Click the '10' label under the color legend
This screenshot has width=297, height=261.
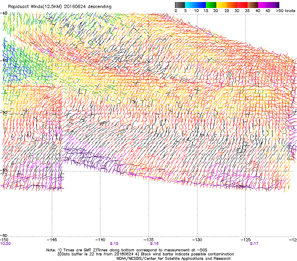[x=196, y=11]
